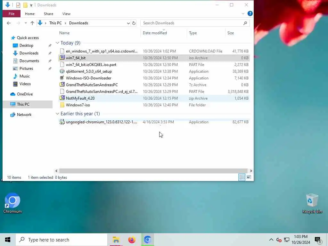Sort by the Type column header
Viewport: 328px width, 246px height.
coord(193,33)
